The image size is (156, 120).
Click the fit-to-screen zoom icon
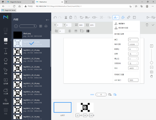pos(151,72)
